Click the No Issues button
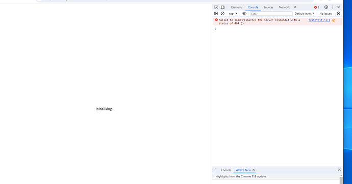Image resolution: width=352 pixels, height=184 pixels. click(325, 14)
